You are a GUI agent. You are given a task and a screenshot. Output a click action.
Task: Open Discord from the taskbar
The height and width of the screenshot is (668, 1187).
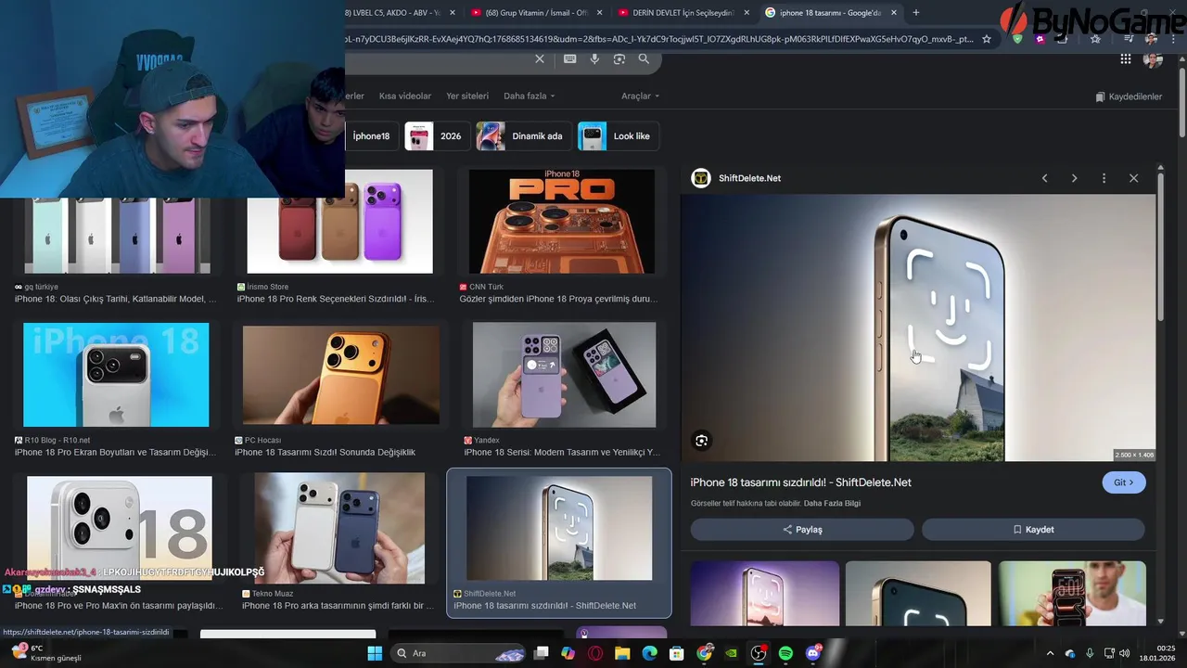(813, 653)
